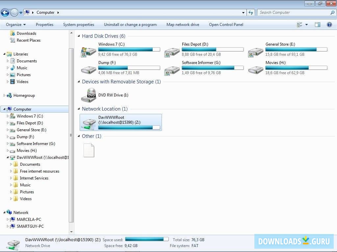Click Open Control Panel

tap(226, 25)
